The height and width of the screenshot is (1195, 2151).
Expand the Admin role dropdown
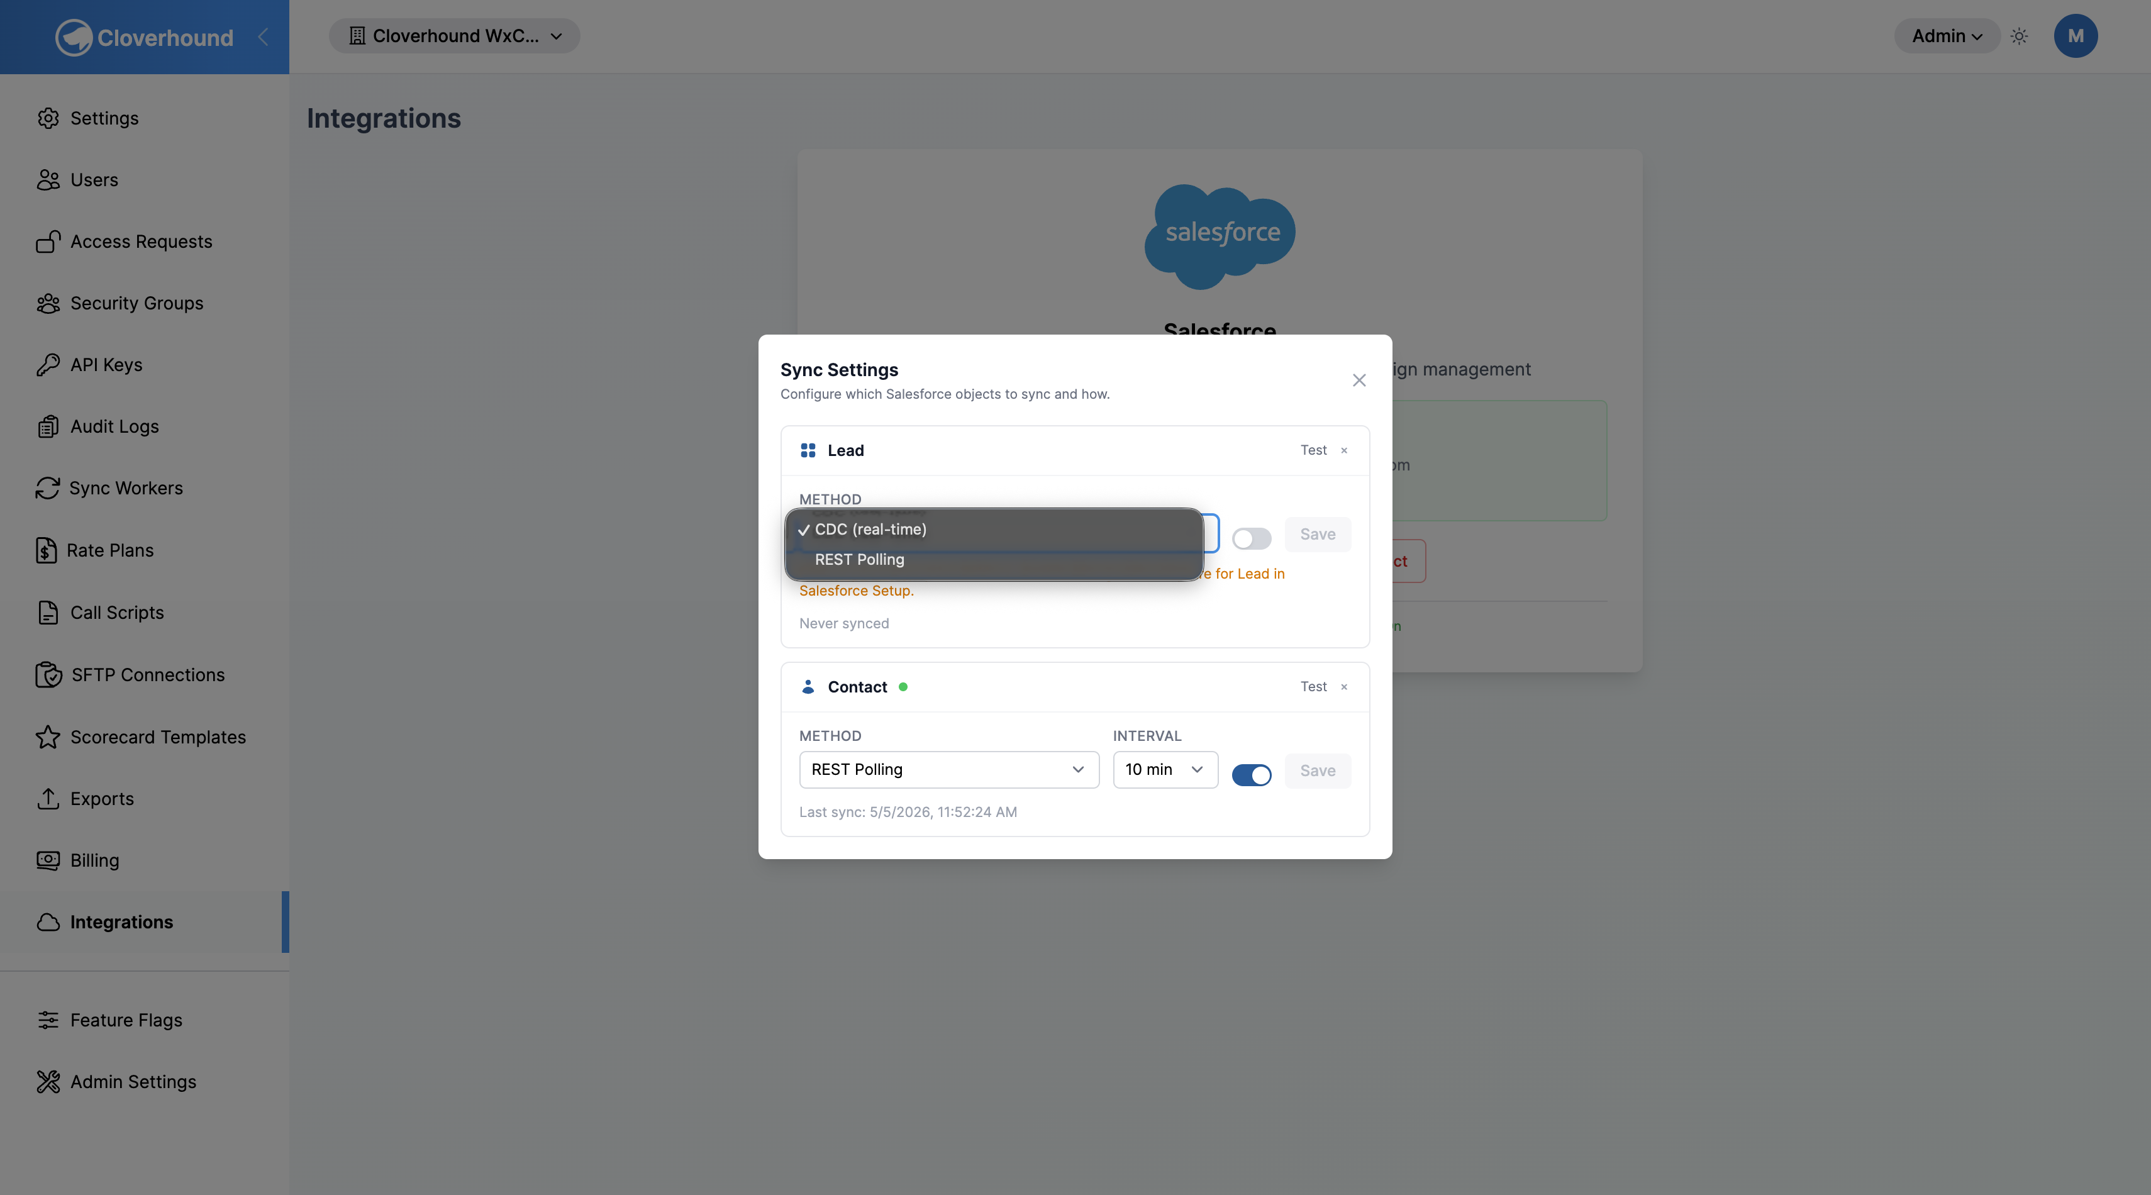click(x=1947, y=36)
